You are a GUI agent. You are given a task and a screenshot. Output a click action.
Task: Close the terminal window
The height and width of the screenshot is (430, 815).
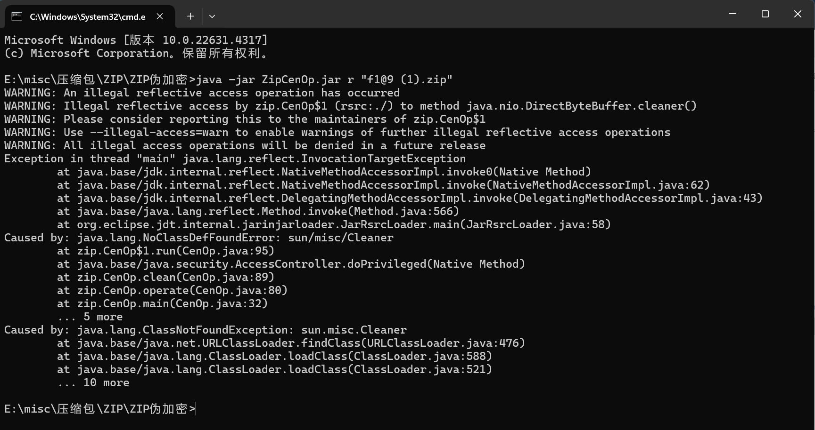798,14
